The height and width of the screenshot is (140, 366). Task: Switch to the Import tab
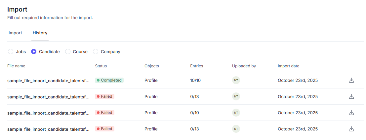(x=15, y=33)
